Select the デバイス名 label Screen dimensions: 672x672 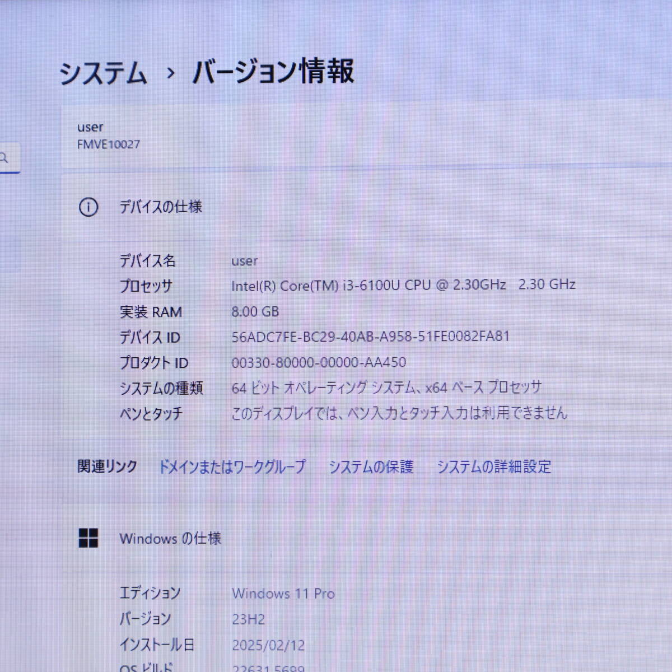coord(147,260)
